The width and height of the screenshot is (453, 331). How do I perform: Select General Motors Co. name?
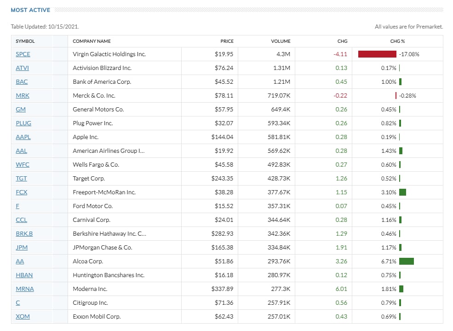[98, 109]
